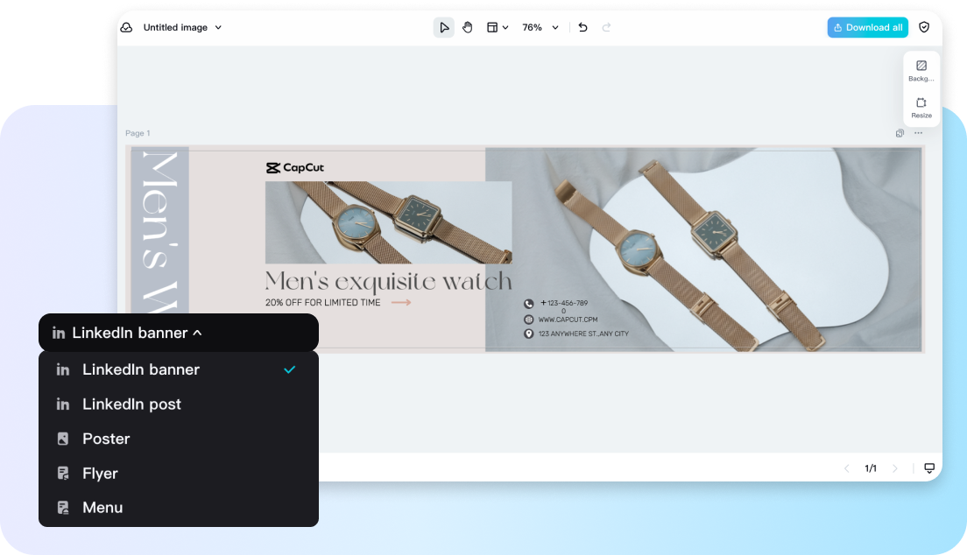967x555 pixels.
Task: Choose LinkedIn post from the list
Action: coord(178,404)
